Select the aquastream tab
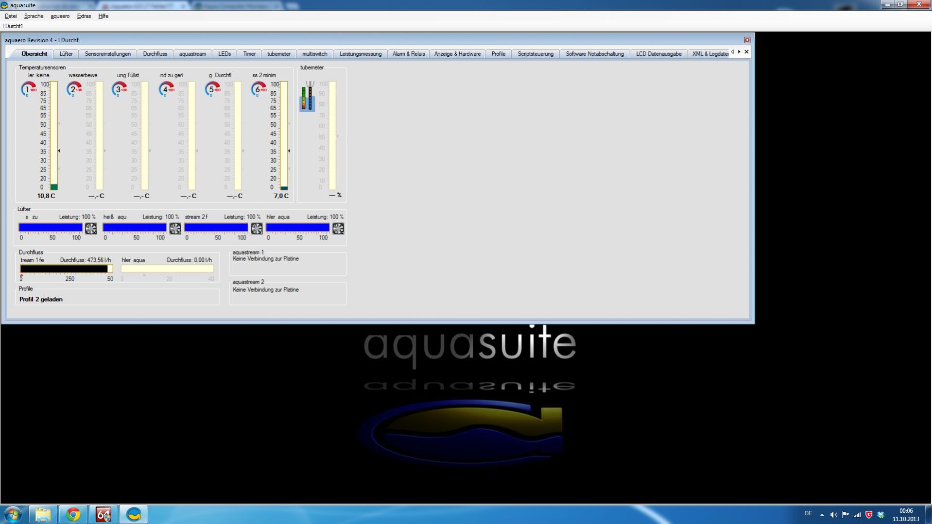This screenshot has height=524, width=932. tap(192, 54)
